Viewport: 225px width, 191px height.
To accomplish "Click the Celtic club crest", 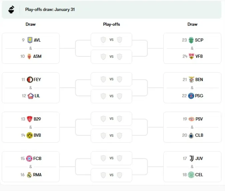I will point(191,175).
